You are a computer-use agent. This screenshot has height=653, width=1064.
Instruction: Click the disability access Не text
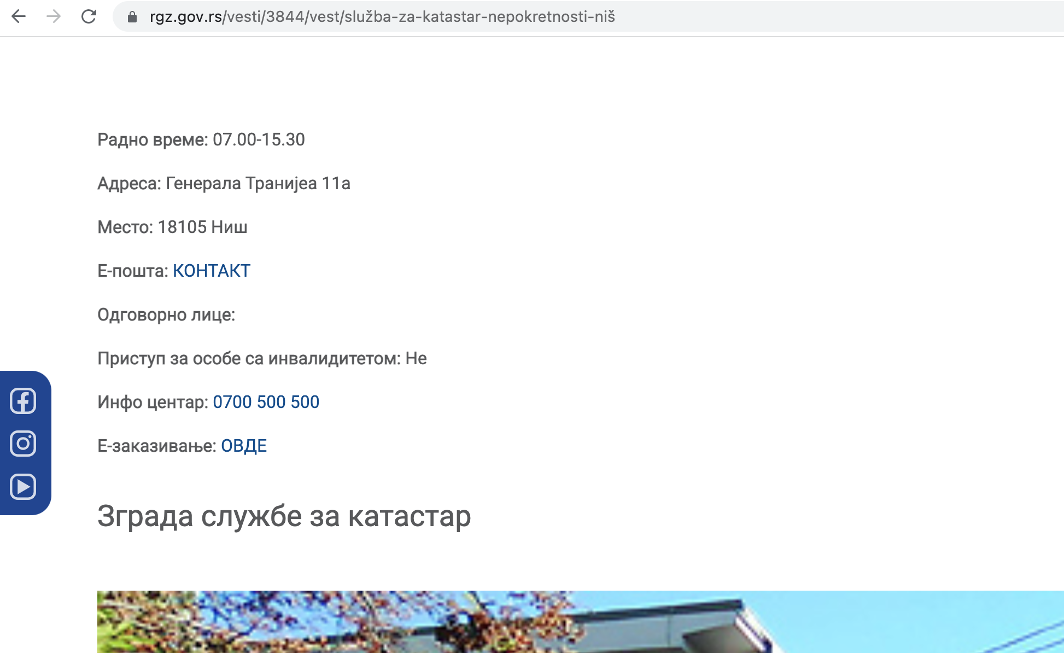416,358
